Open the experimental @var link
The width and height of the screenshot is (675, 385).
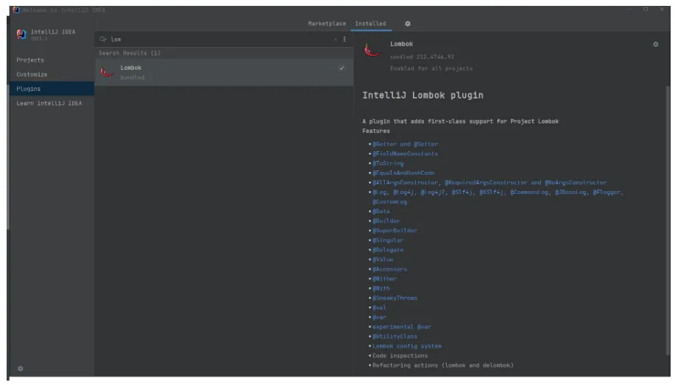(x=402, y=326)
